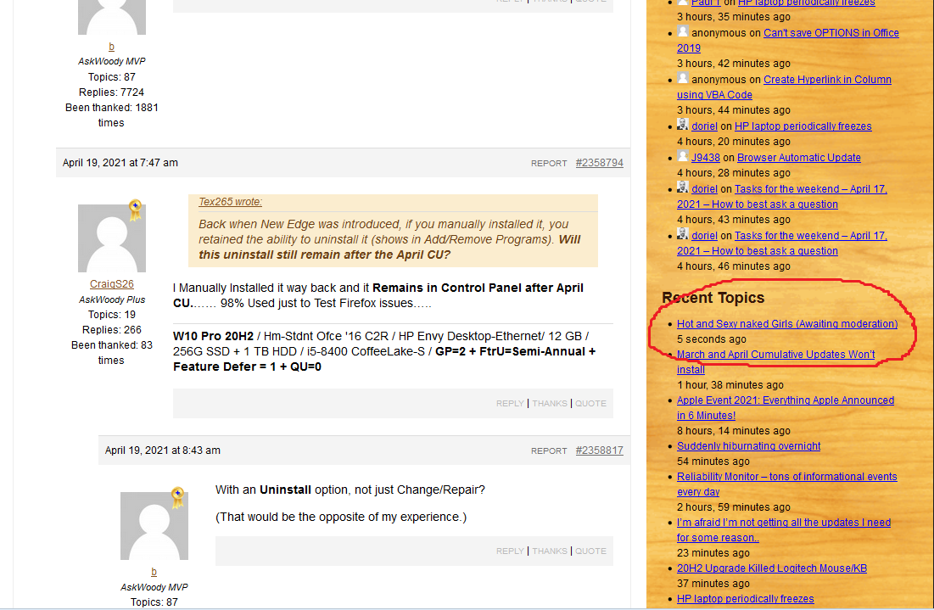The height and width of the screenshot is (610, 934).
Task: Click 'April 19, 2021 at 8:43 am' timestamp
Action: click(163, 451)
